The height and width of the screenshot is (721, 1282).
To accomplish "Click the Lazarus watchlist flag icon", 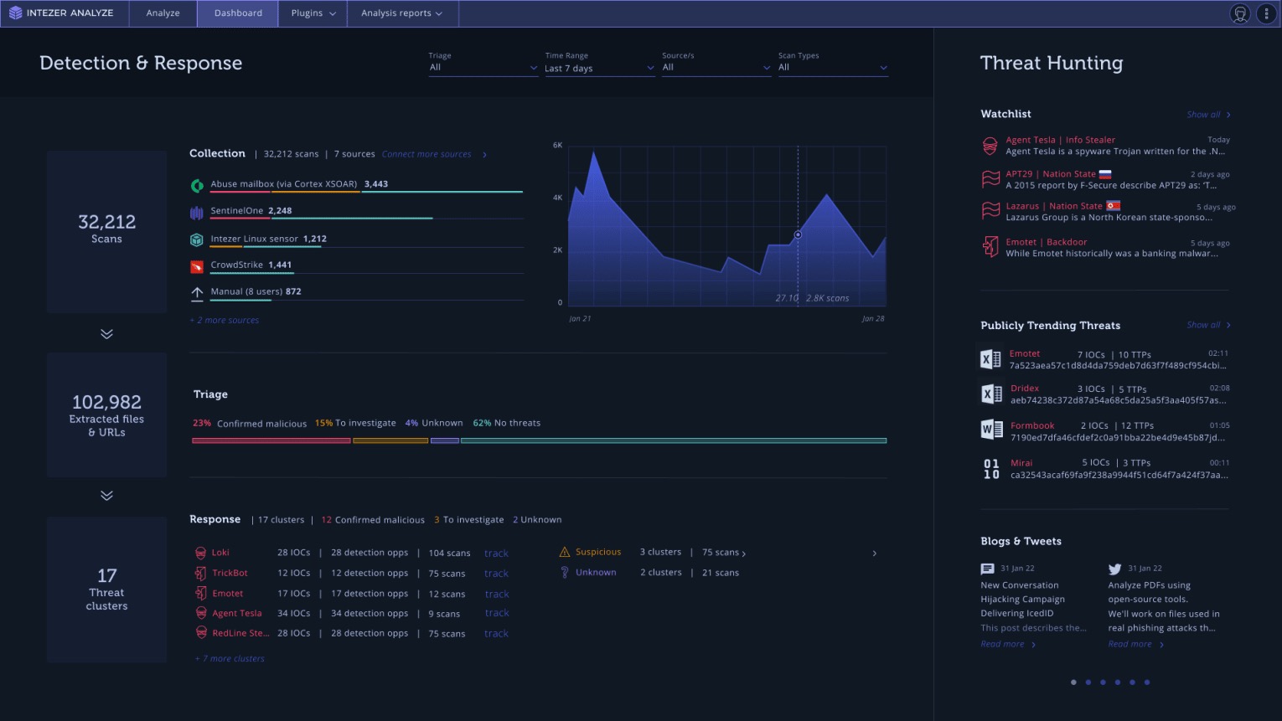I will tap(990, 210).
